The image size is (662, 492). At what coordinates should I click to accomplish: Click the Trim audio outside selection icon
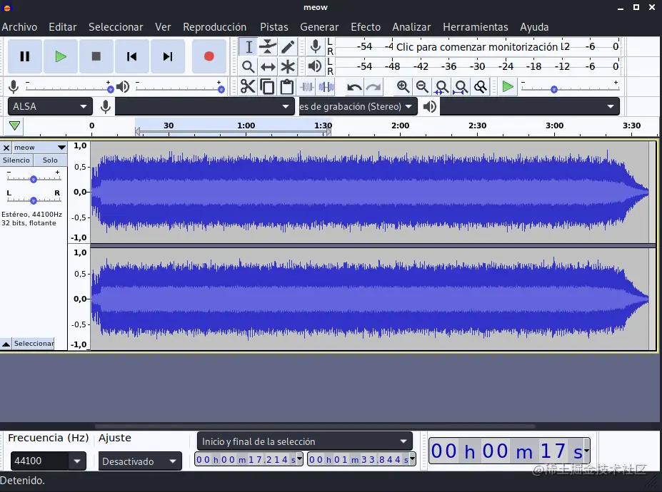[x=307, y=87]
